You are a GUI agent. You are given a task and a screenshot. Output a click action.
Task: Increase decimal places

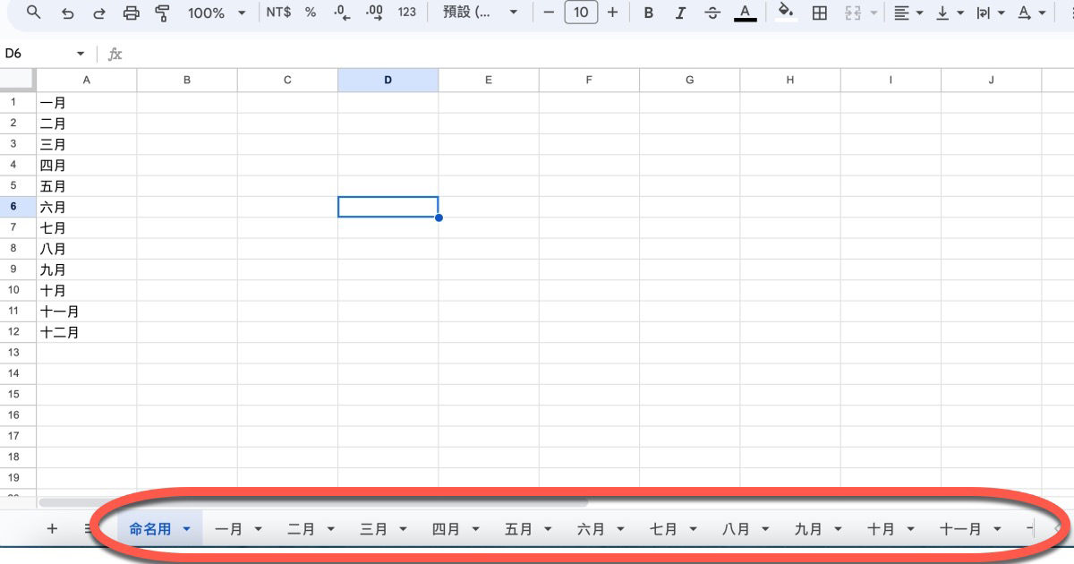[373, 13]
